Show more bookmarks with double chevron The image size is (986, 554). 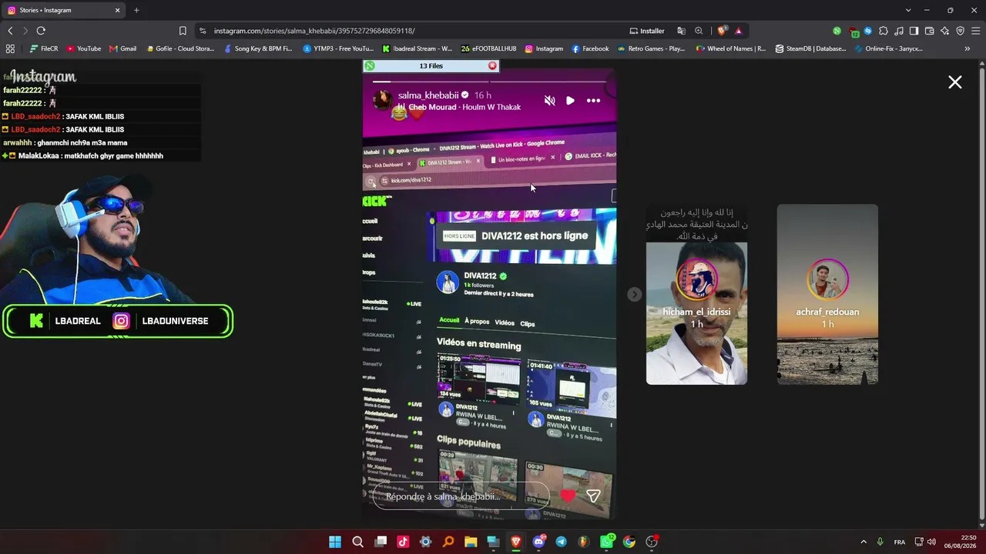tap(968, 48)
